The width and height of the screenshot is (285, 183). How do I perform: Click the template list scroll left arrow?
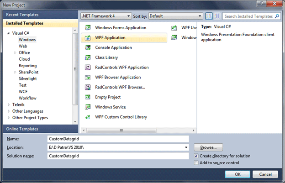click(x=84, y=131)
